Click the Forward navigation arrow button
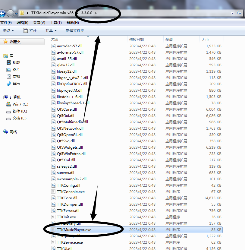Screen dimensions: 245x250 coord(11,13)
